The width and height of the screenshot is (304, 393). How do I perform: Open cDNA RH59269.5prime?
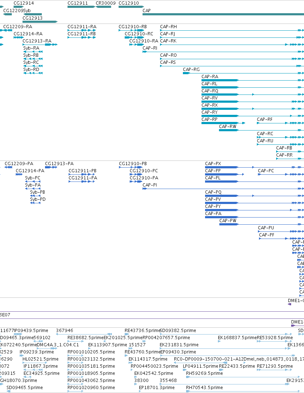[204, 373]
